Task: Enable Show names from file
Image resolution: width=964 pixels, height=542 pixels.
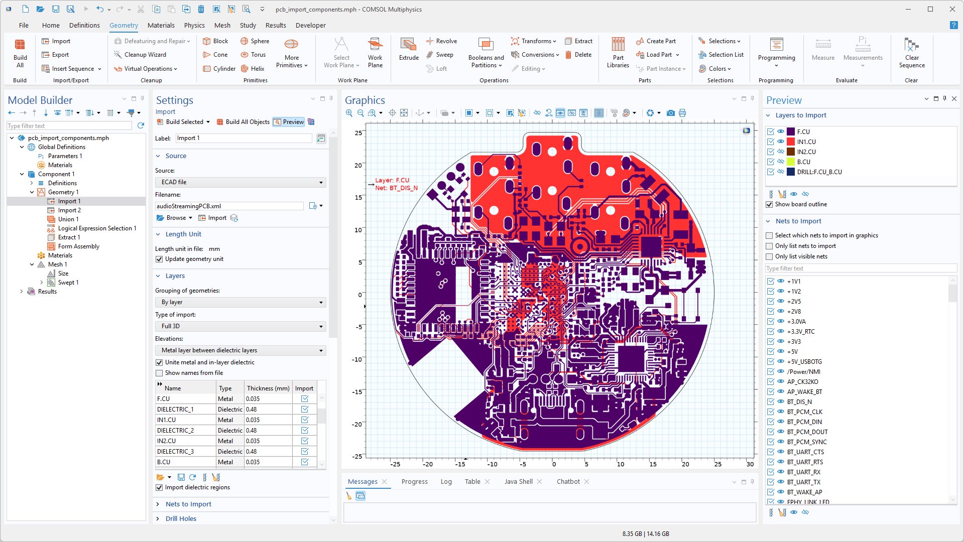Action: point(159,373)
